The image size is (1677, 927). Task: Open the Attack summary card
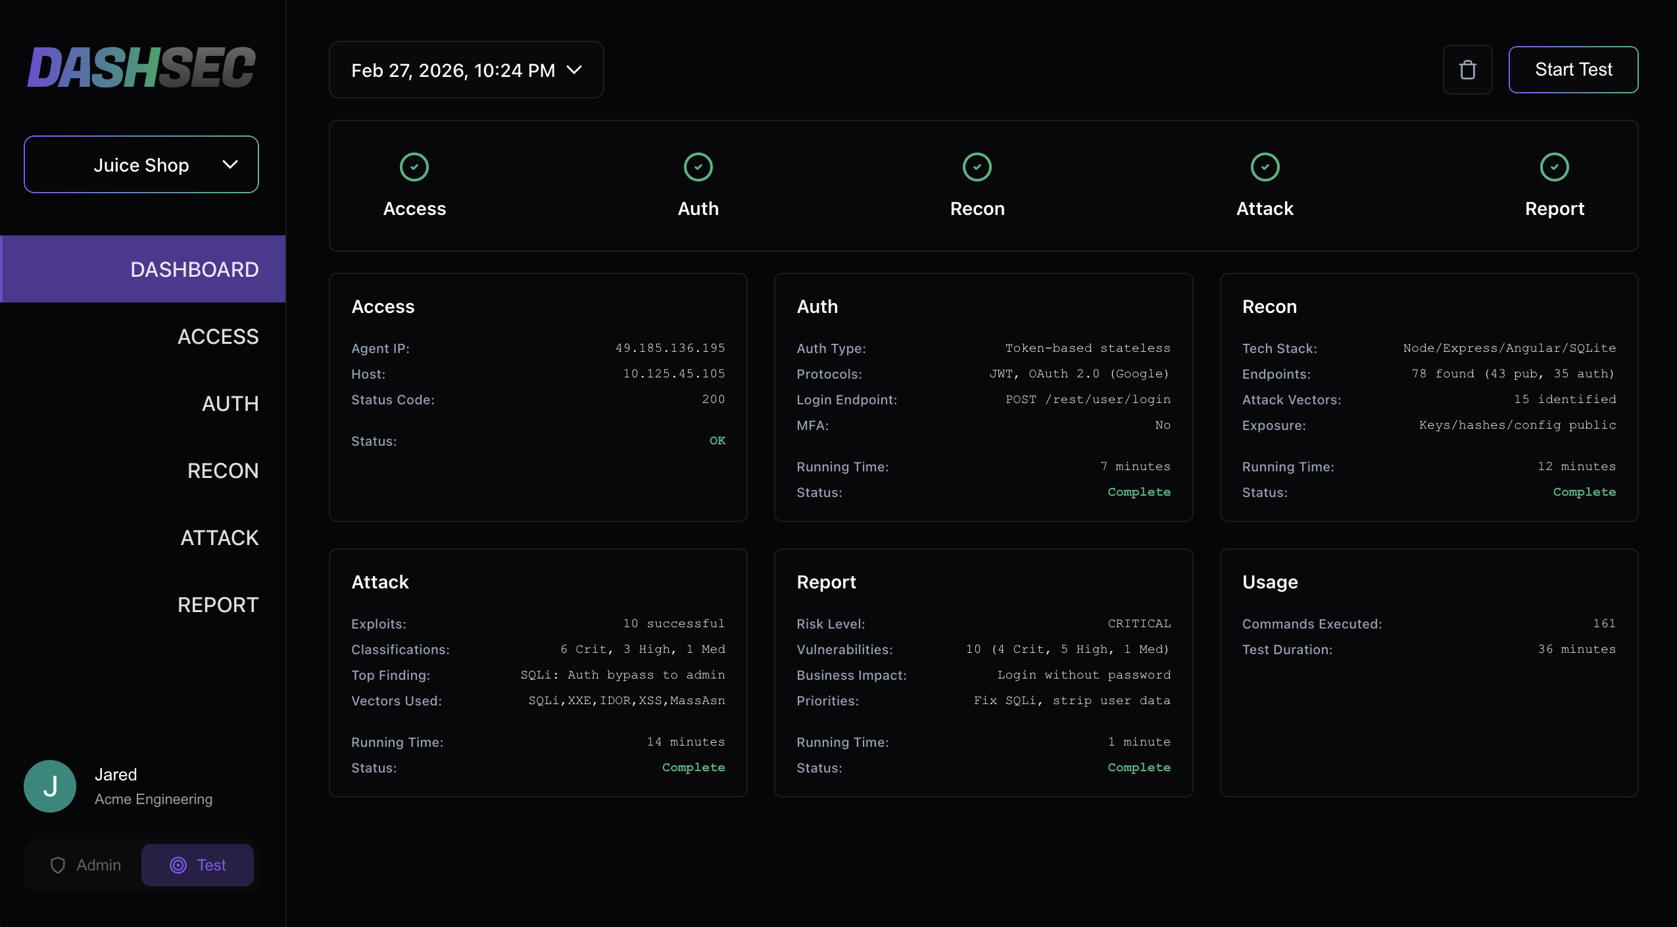pyautogui.click(x=537, y=673)
